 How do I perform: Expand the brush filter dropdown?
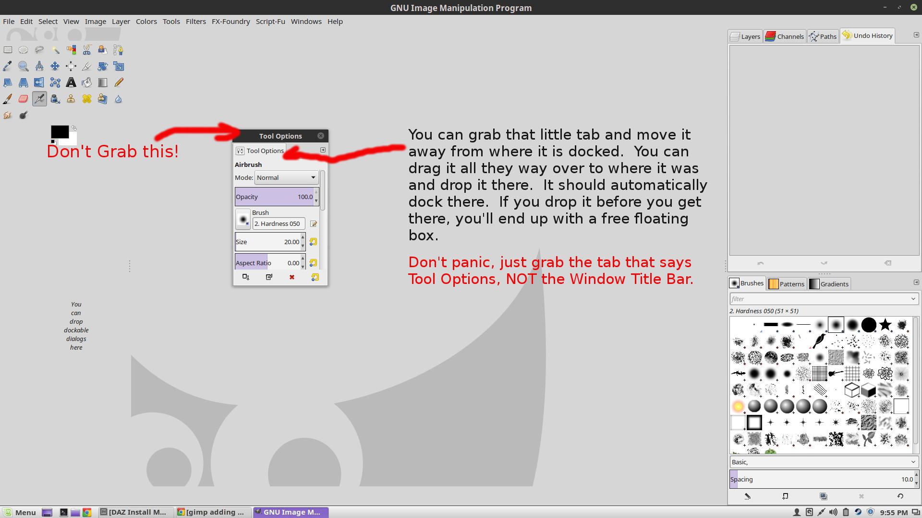pos(913,299)
